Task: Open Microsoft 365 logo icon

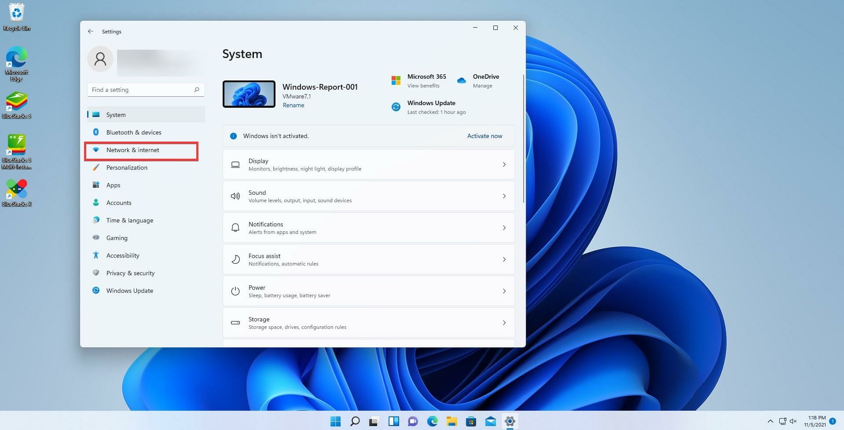Action: 396,80
